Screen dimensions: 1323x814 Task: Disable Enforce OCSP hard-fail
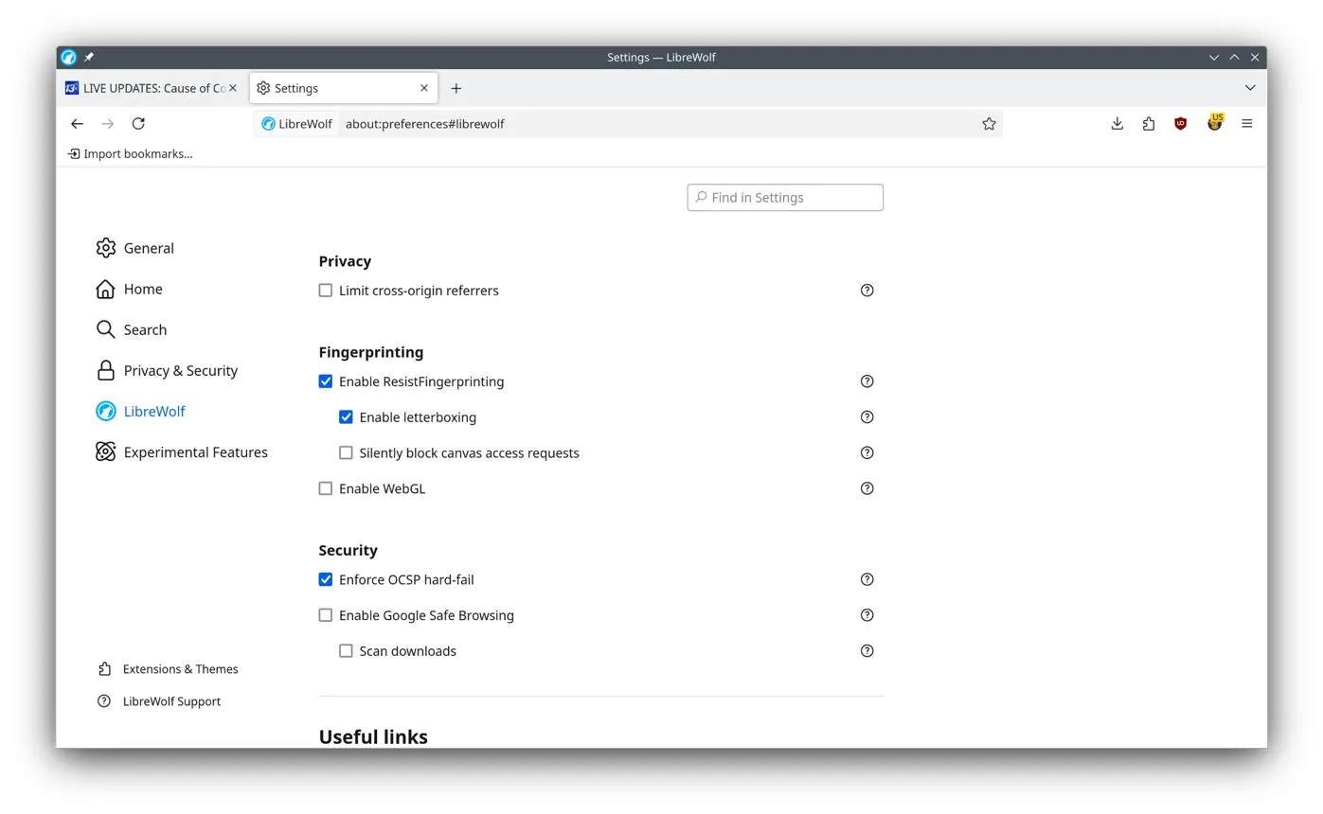326,579
